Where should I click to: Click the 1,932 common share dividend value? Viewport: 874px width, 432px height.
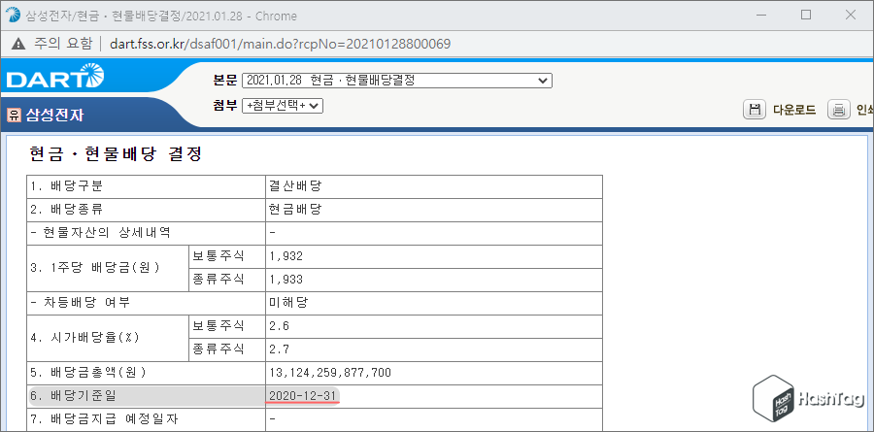click(x=286, y=256)
